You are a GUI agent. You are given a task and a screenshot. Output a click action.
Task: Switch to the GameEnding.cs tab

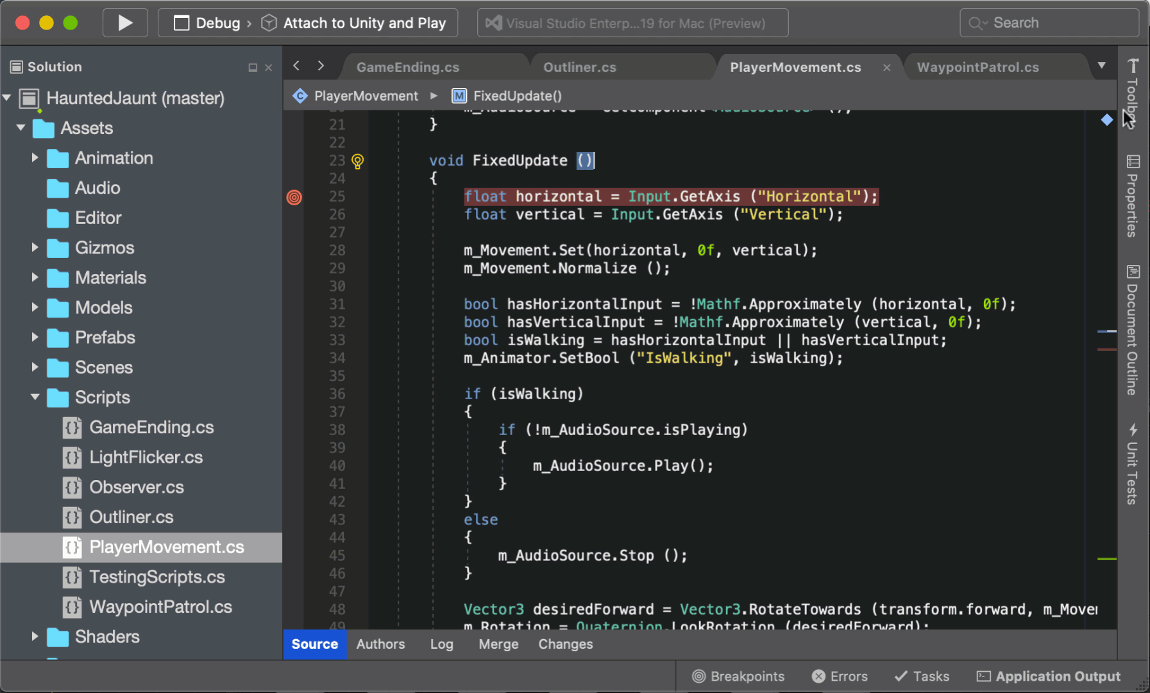(x=407, y=67)
